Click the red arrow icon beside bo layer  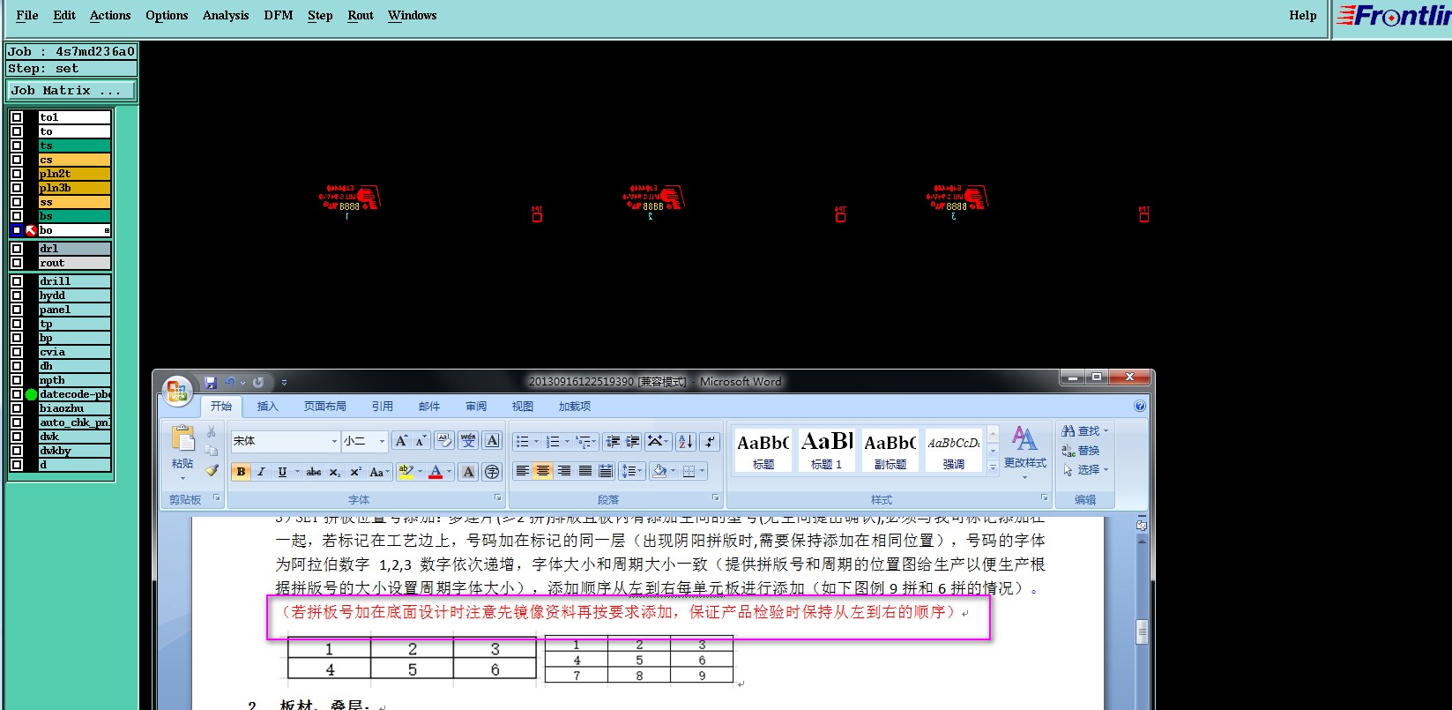point(31,230)
